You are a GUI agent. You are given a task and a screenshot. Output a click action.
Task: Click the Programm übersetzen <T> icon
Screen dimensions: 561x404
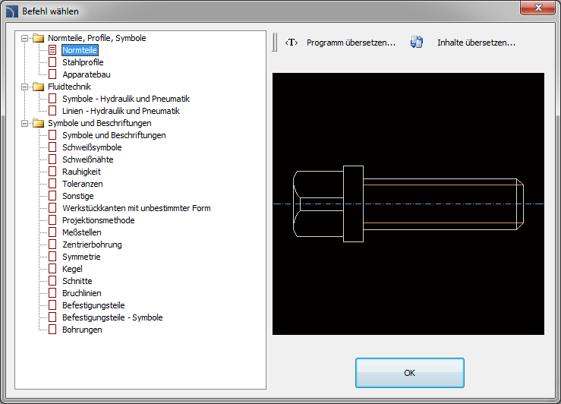point(291,43)
